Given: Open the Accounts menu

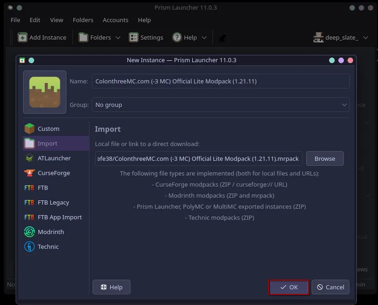Looking at the screenshot, I should [115, 20].
